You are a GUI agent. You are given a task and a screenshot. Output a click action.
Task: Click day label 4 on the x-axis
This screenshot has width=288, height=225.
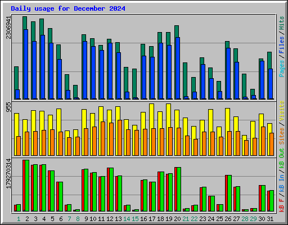point(44,219)
